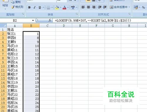Select cell A1 containing 姓名
Screen dimensions: 147x112
(x=15, y=30)
